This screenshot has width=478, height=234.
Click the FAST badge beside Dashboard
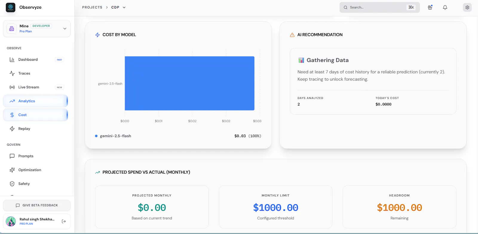pos(59,60)
